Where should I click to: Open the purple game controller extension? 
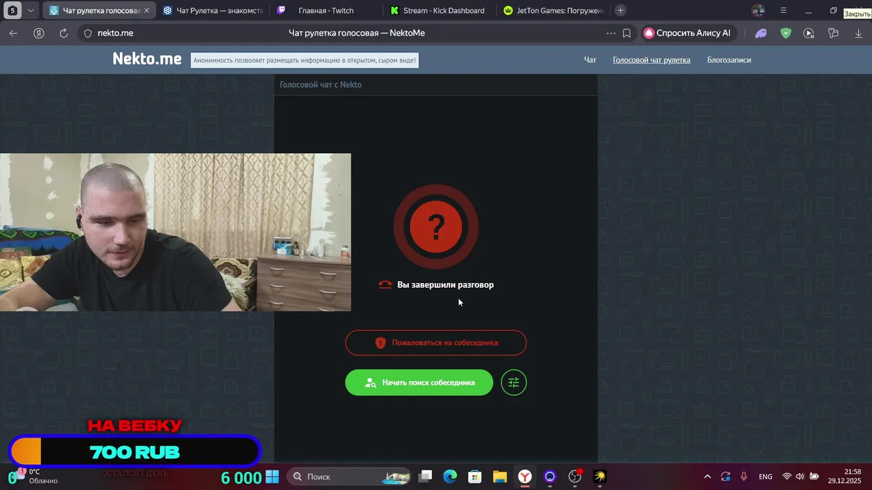[x=762, y=33]
